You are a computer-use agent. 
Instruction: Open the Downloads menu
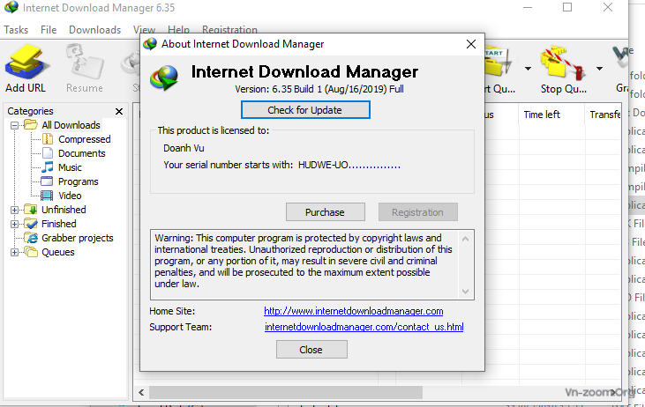94,30
